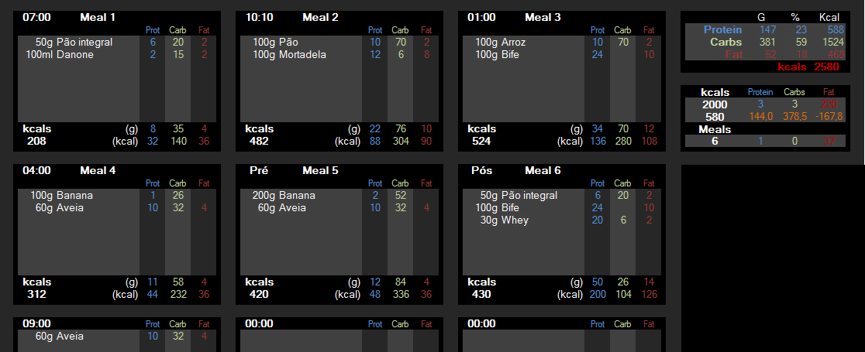Select the Meal 1 time 07:00 field
865x352 pixels.
[36, 18]
